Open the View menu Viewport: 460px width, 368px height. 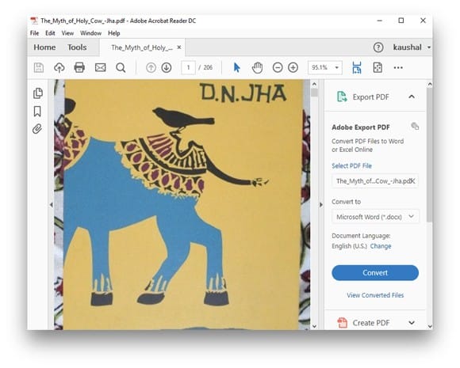[67, 33]
